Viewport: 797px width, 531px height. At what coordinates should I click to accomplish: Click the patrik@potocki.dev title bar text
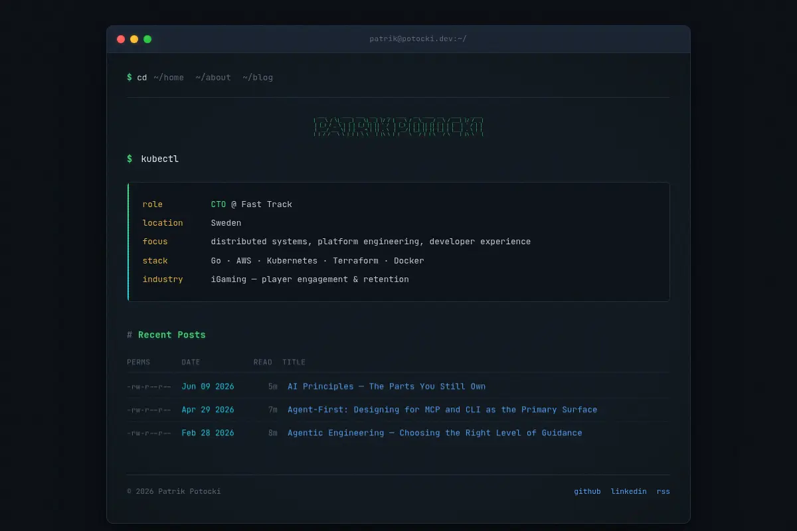pos(418,39)
